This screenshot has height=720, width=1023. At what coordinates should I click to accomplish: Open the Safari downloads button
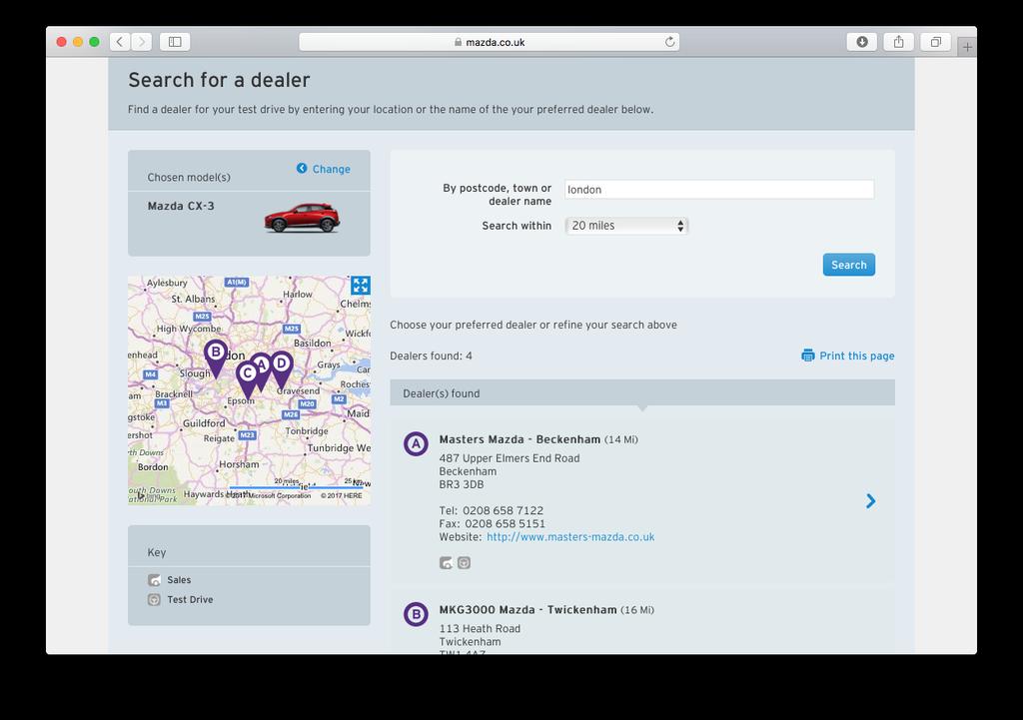tap(862, 42)
